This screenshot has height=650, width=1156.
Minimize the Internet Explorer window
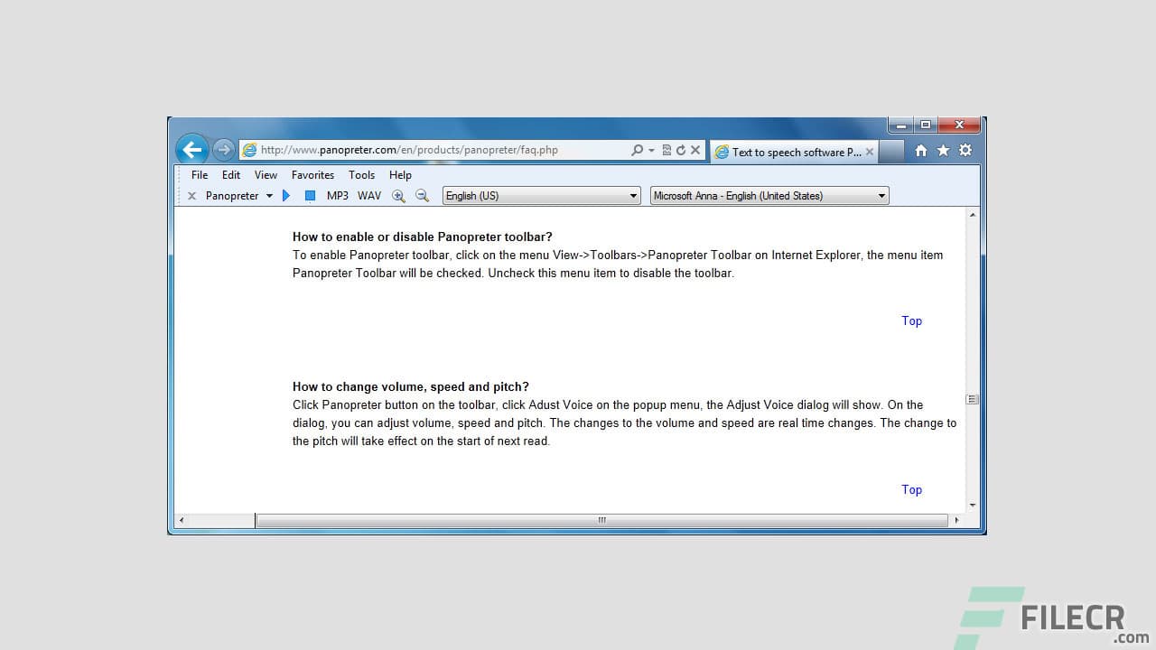pyautogui.click(x=901, y=125)
